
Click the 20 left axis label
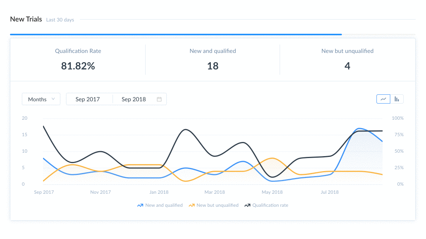pos(25,118)
